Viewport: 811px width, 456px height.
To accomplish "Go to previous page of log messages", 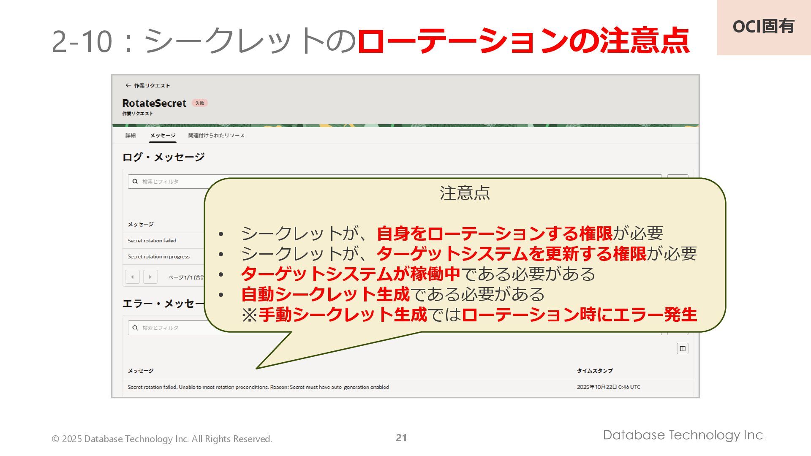I will [x=133, y=277].
